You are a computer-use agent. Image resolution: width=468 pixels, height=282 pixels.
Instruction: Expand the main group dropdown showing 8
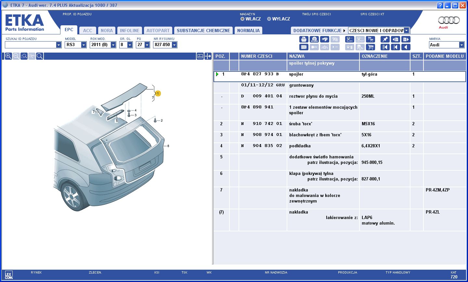(x=130, y=45)
